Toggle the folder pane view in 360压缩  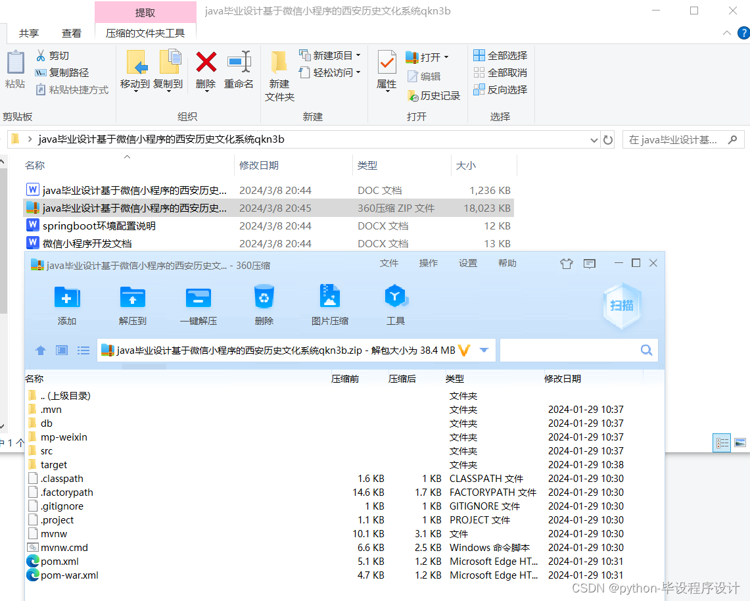(x=61, y=350)
